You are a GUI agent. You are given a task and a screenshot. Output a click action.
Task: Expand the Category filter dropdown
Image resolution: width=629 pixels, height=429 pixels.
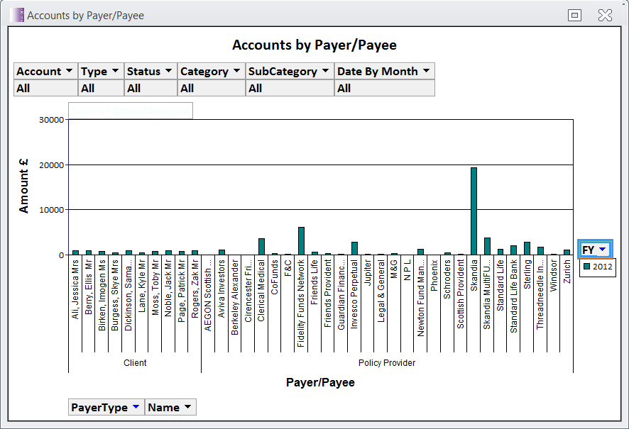click(x=236, y=71)
